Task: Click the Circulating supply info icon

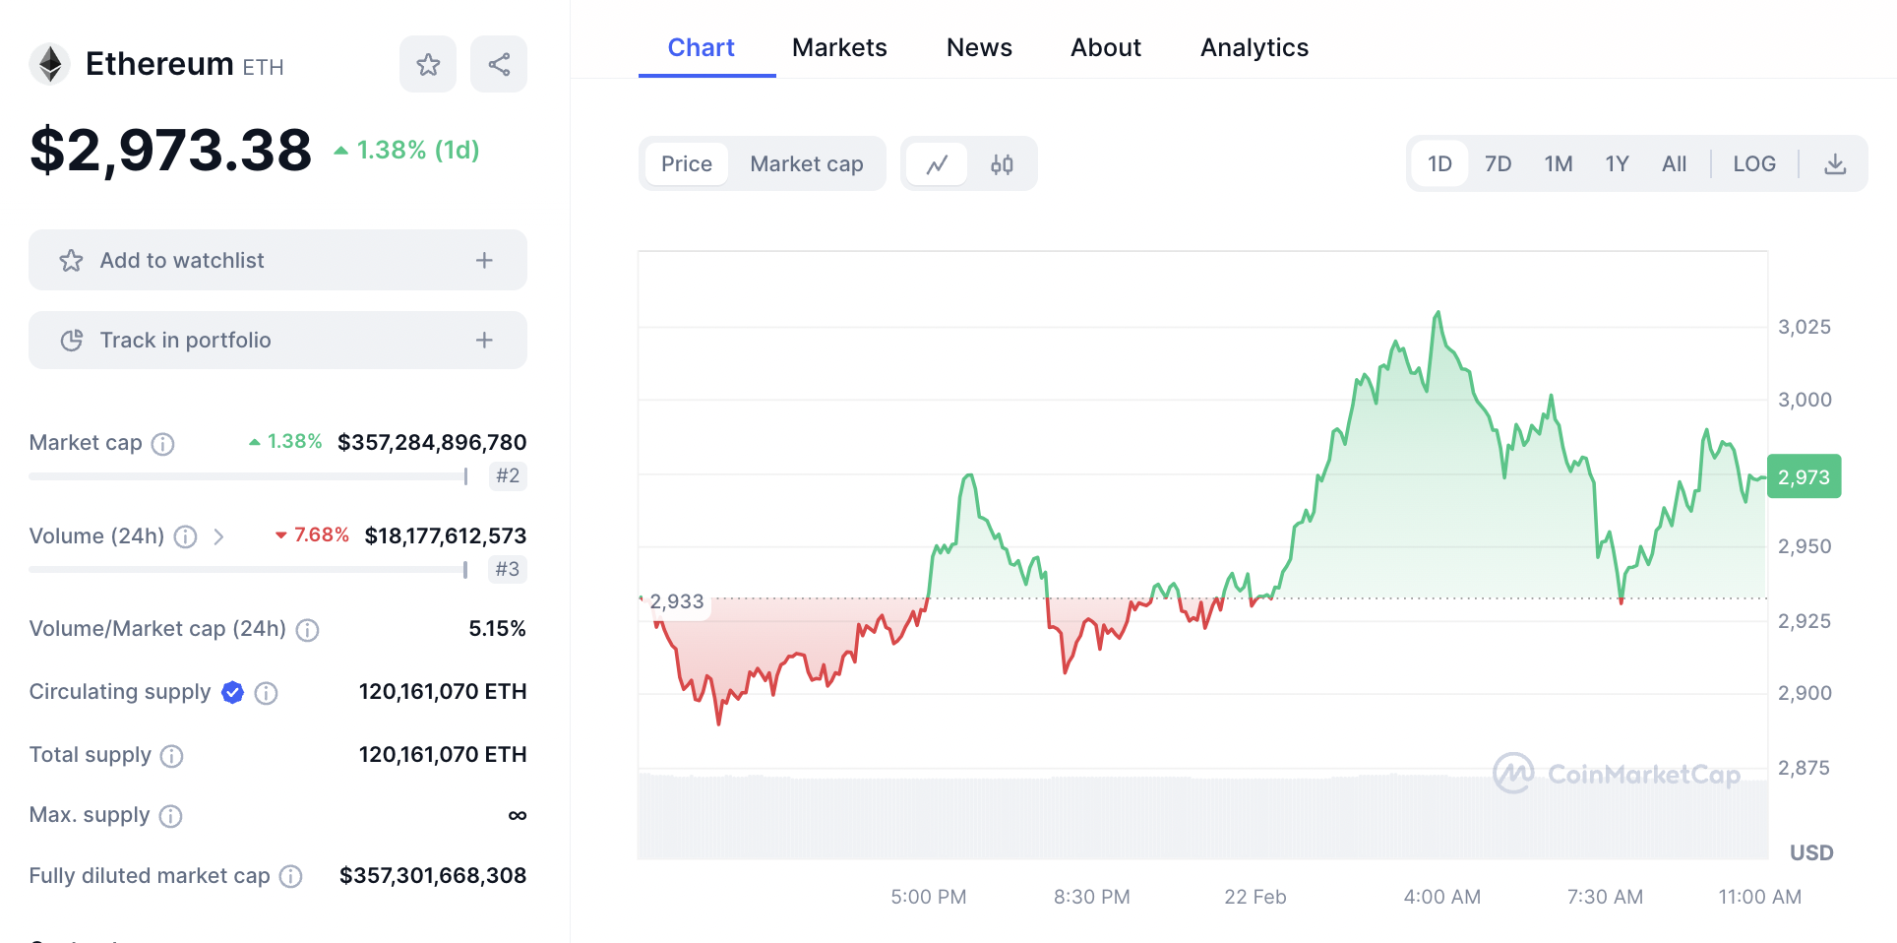Action: click(266, 693)
